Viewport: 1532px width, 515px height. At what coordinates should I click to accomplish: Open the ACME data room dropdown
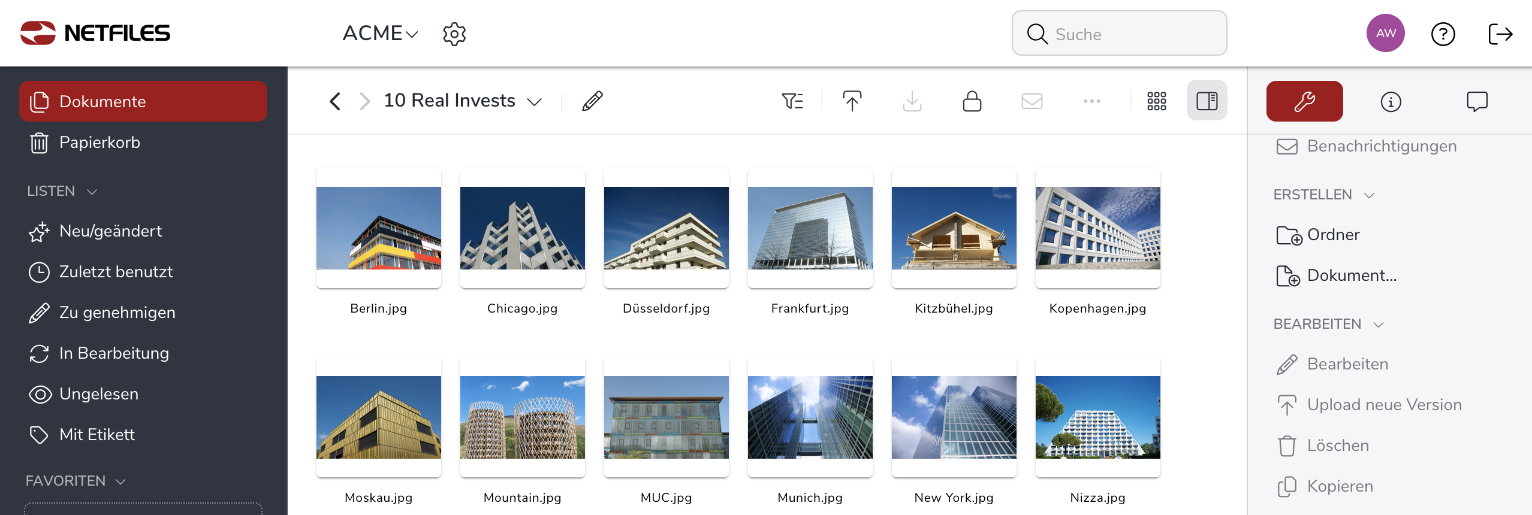tap(380, 34)
